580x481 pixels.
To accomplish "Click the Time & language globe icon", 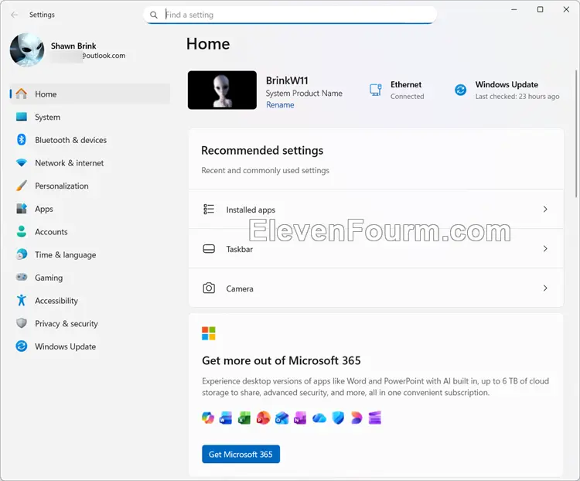I will 22,254.
